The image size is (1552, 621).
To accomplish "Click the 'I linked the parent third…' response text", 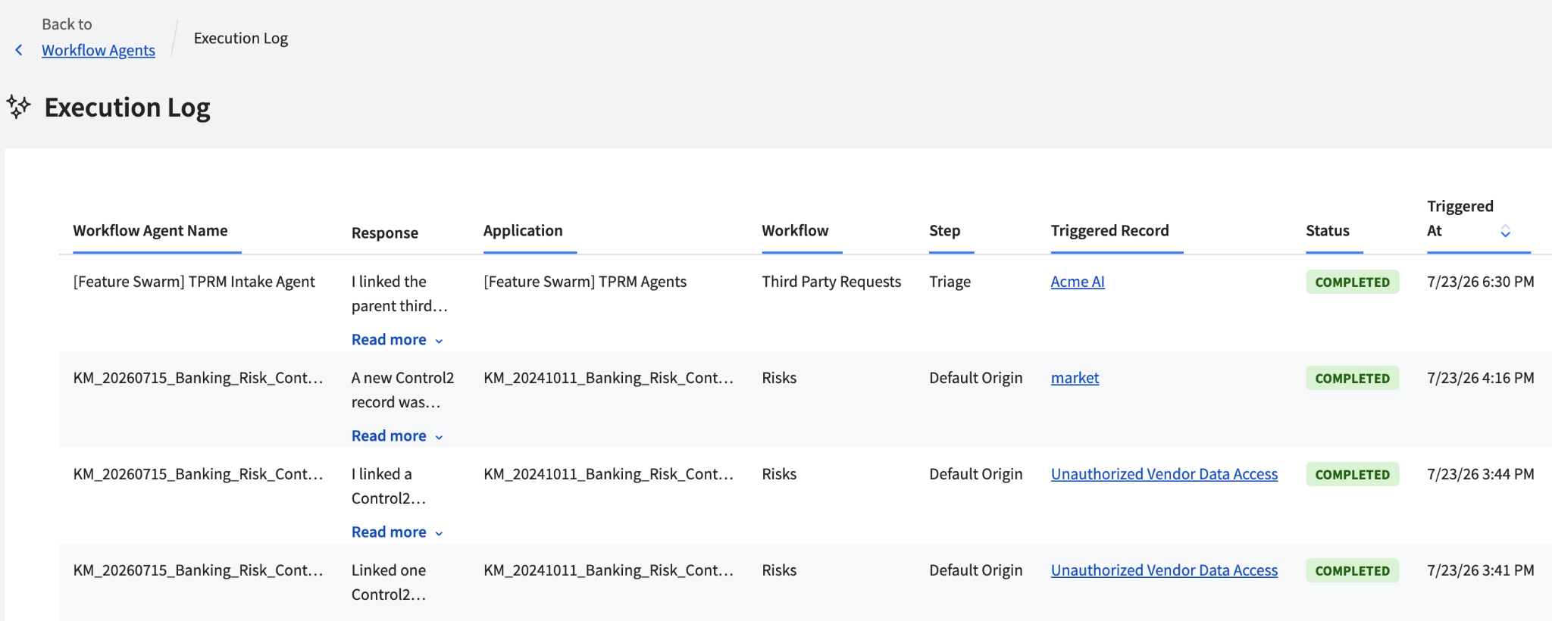I will click(x=399, y=294).
